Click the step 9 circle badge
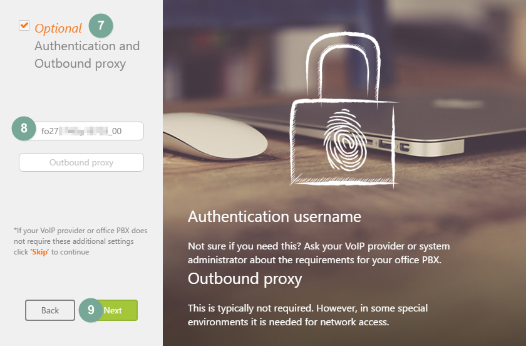Screen dimensions: 526x346 91,310
